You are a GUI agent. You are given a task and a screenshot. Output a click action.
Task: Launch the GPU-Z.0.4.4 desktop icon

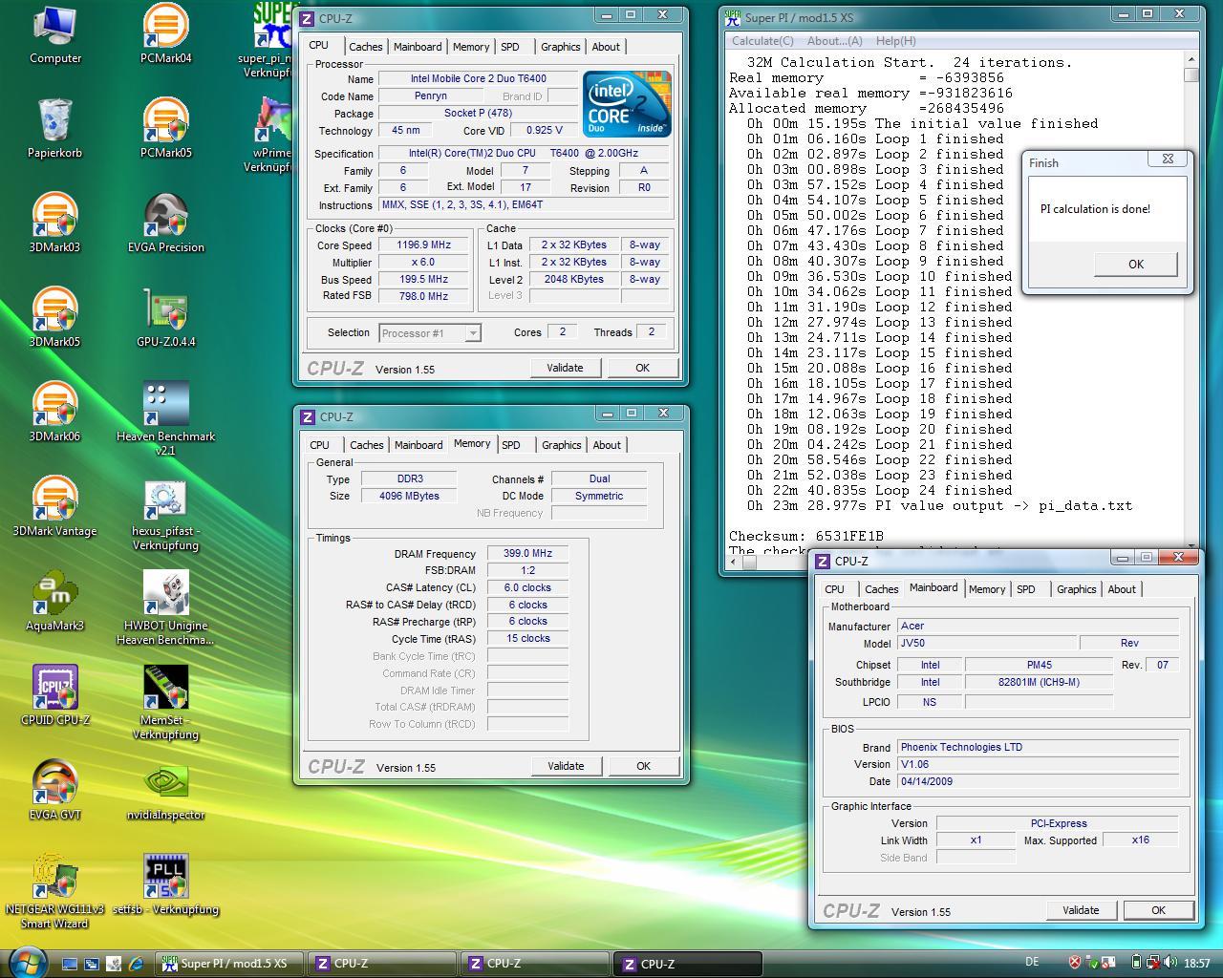coord(165,318)
